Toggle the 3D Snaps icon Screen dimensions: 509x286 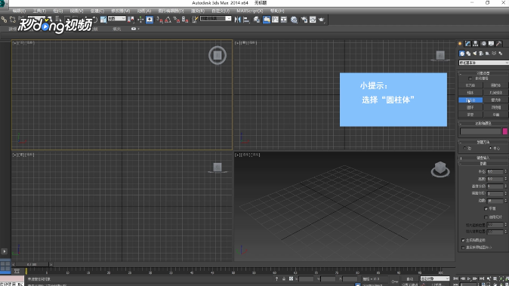159,20
